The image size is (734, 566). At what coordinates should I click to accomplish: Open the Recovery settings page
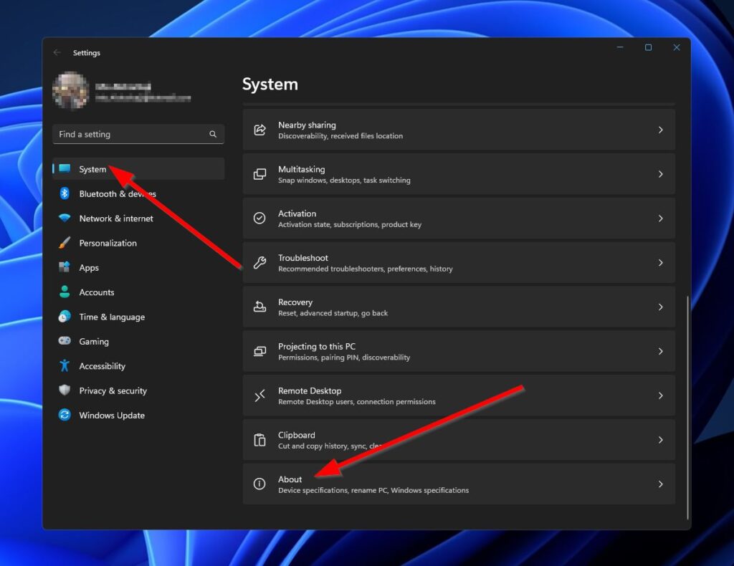459,307
